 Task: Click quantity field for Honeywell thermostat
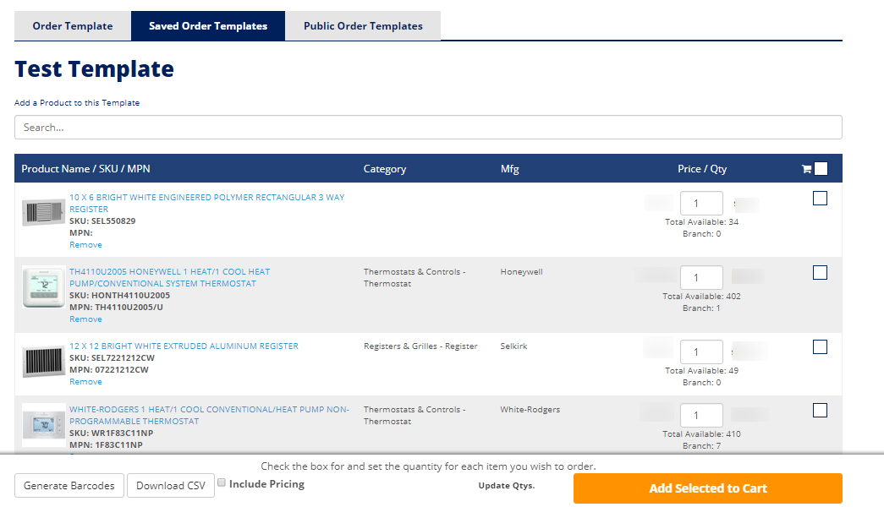tap(701, 278)
